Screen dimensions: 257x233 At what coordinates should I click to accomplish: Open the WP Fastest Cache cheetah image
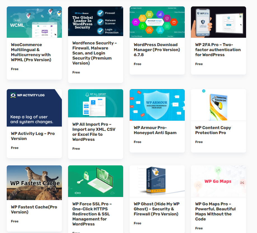[34, 183]
